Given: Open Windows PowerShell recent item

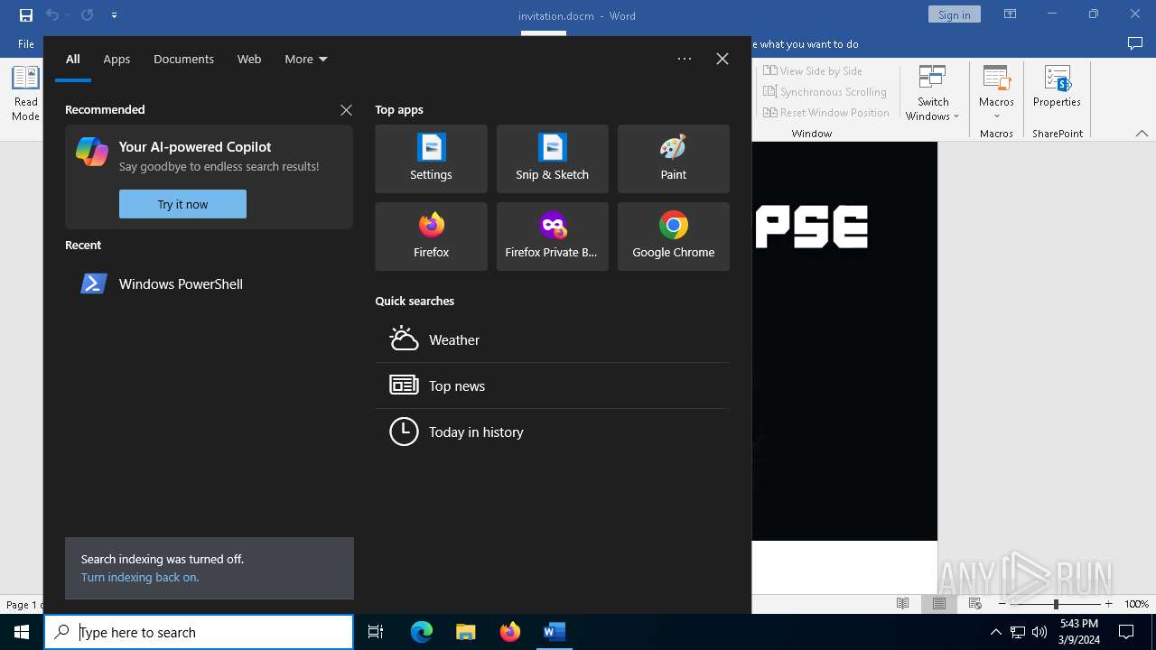Looking at the screenshot, I should (x=209, y=283).
